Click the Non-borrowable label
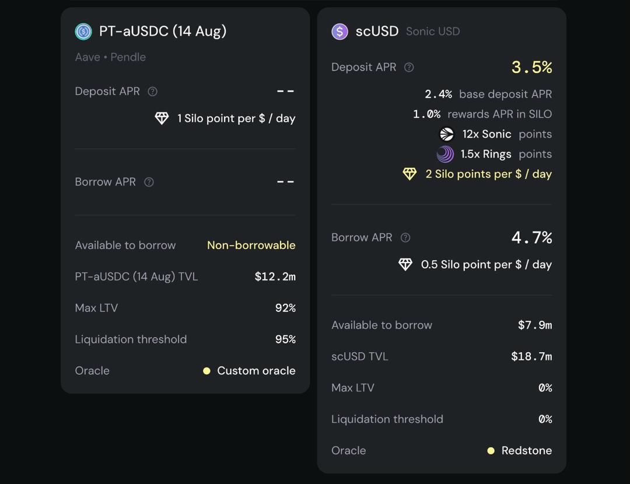The width and height of the screenshot is (630, 484). pyautogui.click(x=251, y=245)
